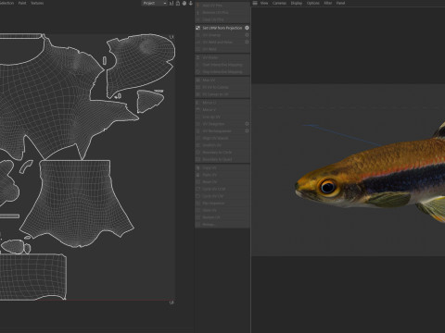Viewport: 445px width, 333px height.
Task: Apply the Mirror U command
Action: [222, 103]
